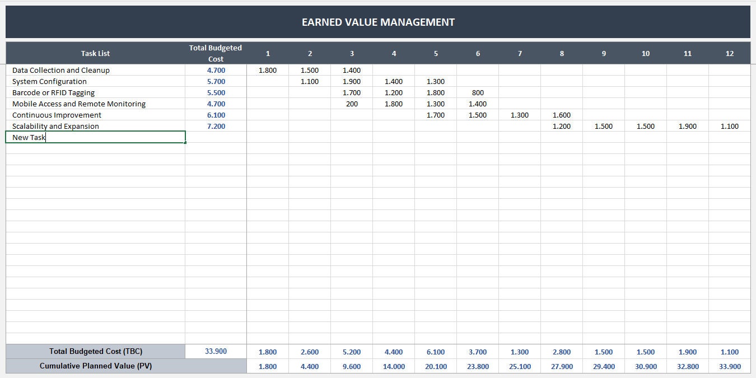The width and height of the screenshot is (756, 378).
Task: Select the Cumulative Planned Value (PV) row label
Action: coord(95,366)
